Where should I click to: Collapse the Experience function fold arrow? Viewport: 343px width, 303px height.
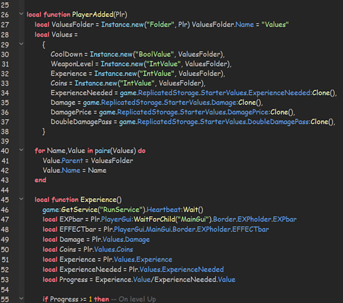[21, 199]
